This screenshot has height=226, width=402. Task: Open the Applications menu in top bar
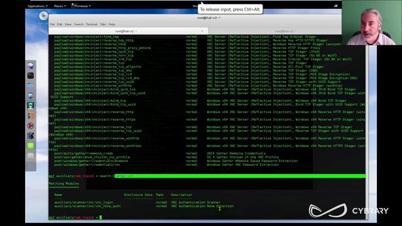point(38,6)
